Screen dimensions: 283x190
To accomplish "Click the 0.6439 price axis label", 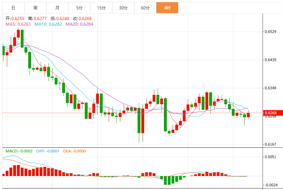I will [270, 60].
